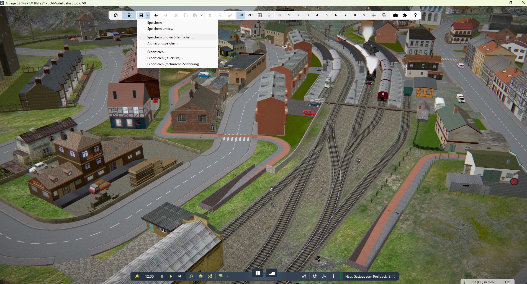
Task: Toggle the 3D view mode
Action: 241,15
